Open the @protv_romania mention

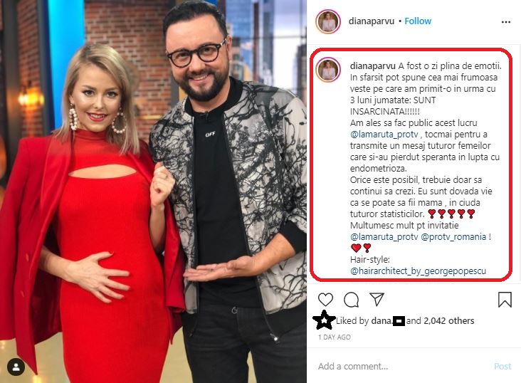453,237
